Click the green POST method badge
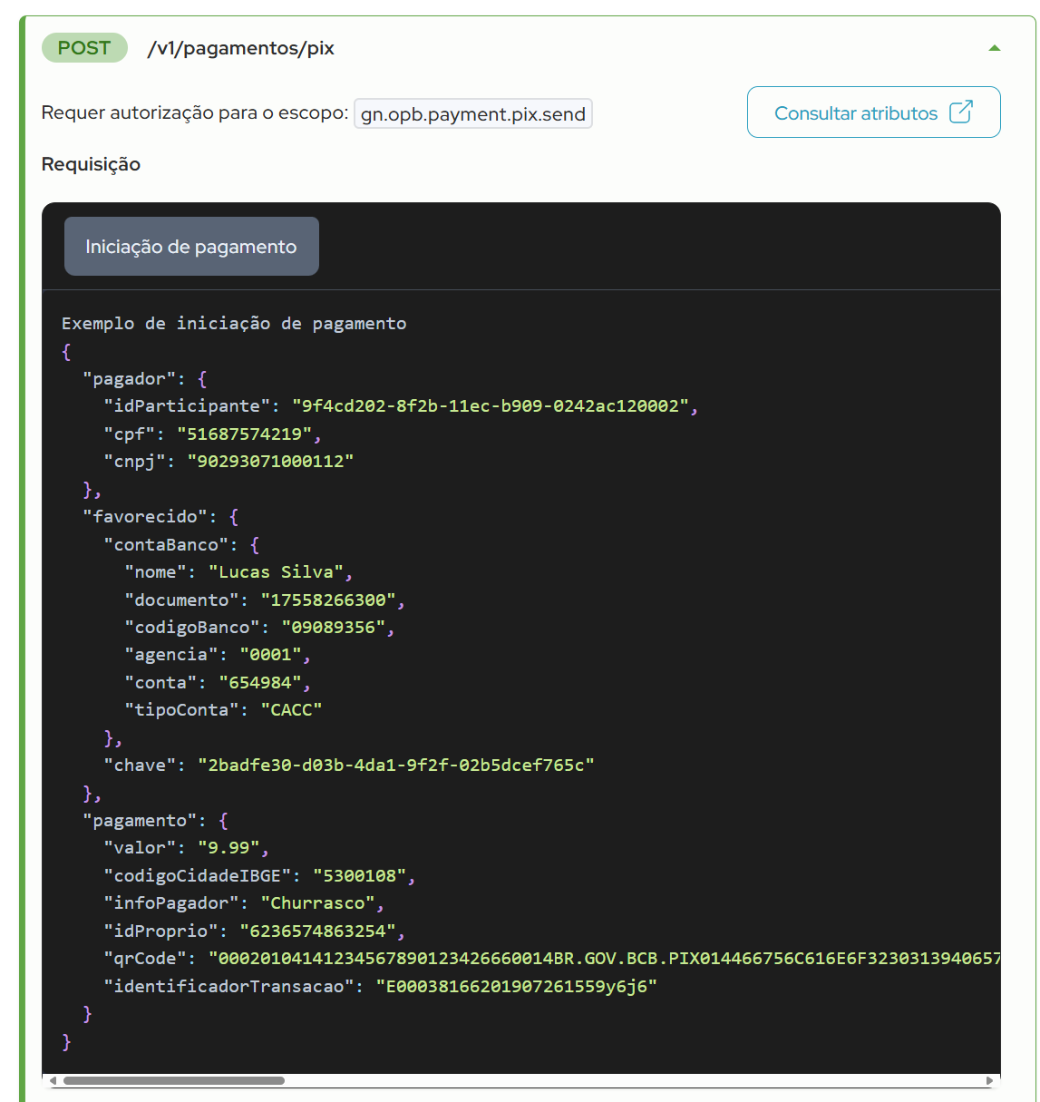The width and height of the screenshot is (1040, 1102). tap(84, 48)
